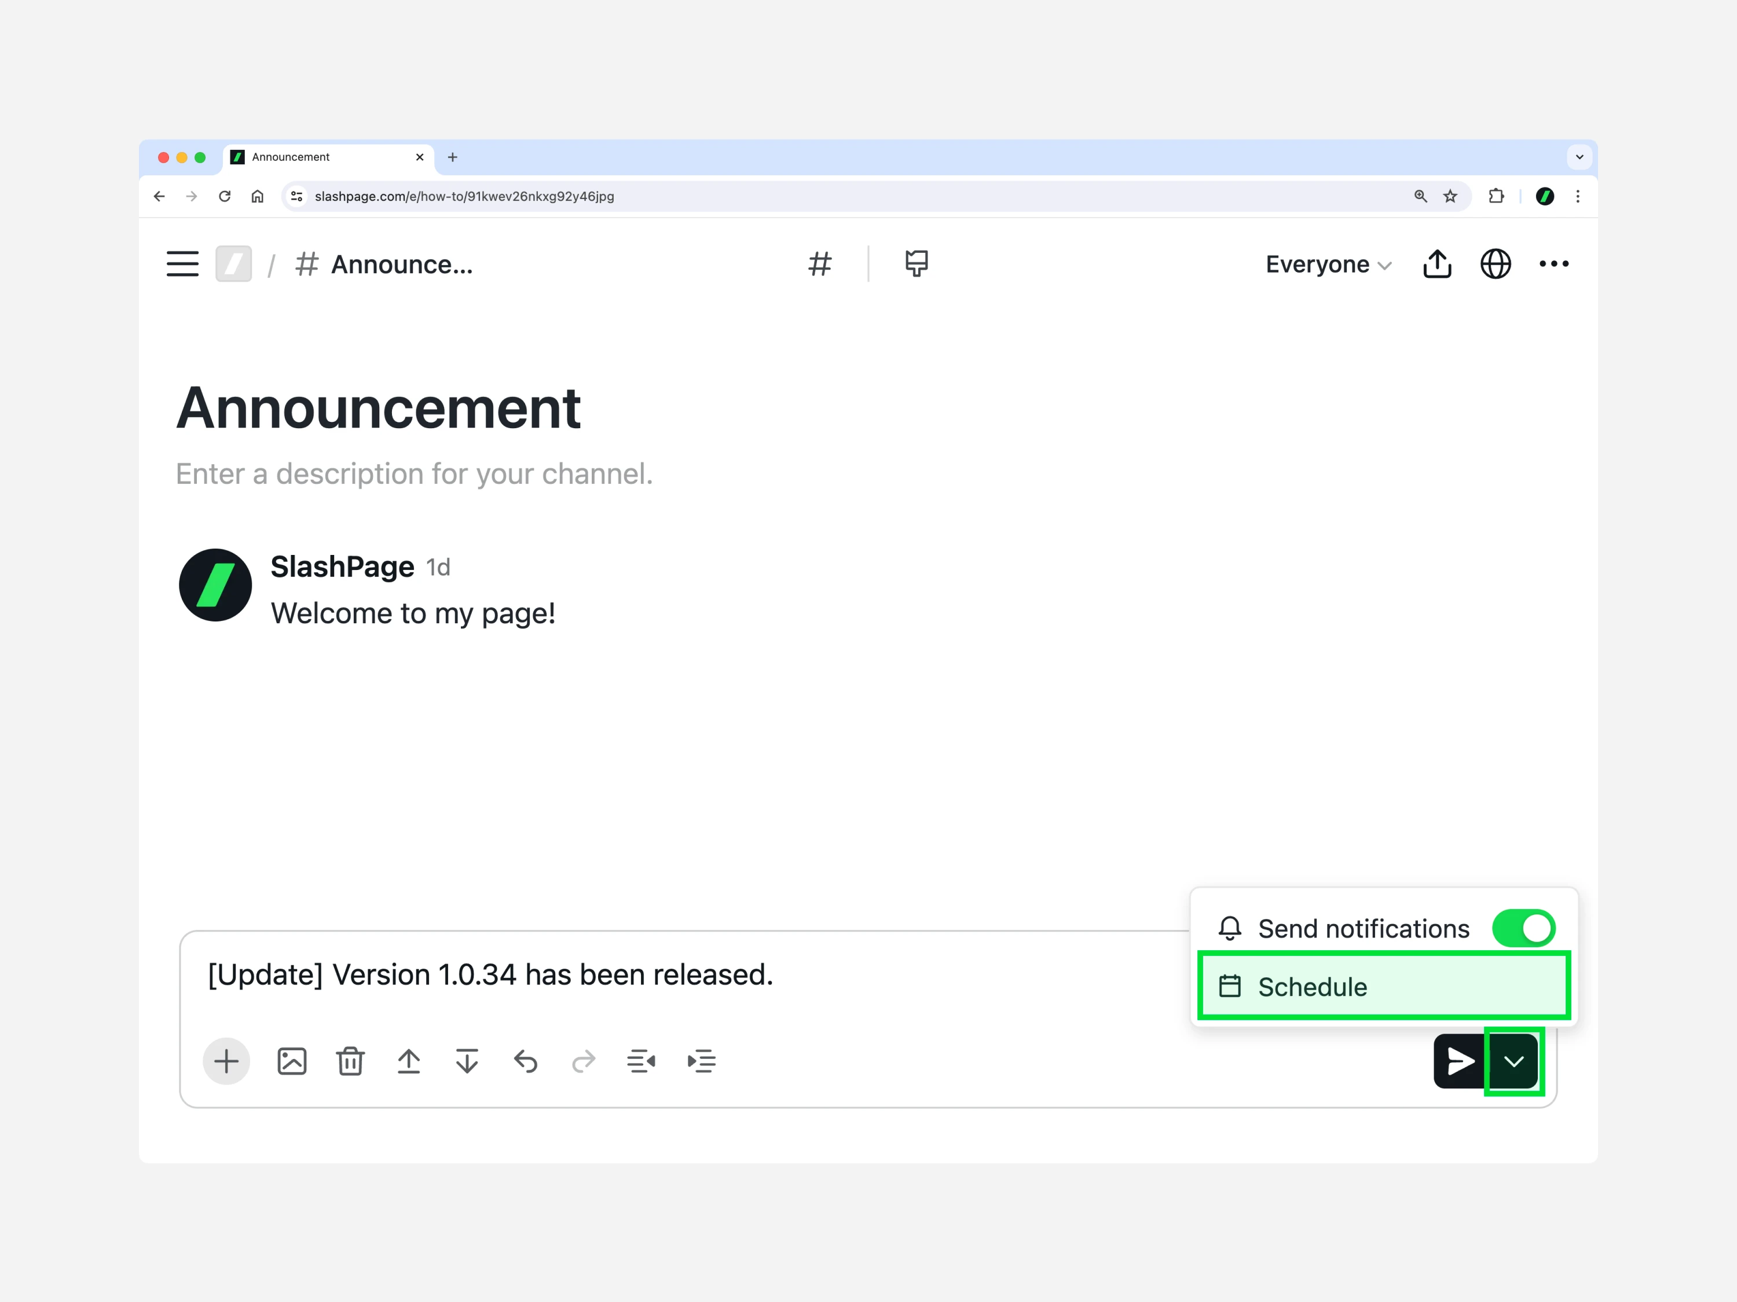The width and height of the screenshot is (1737, 1302).
Task: Click the trash delete icon
Action: point(350,1061)
